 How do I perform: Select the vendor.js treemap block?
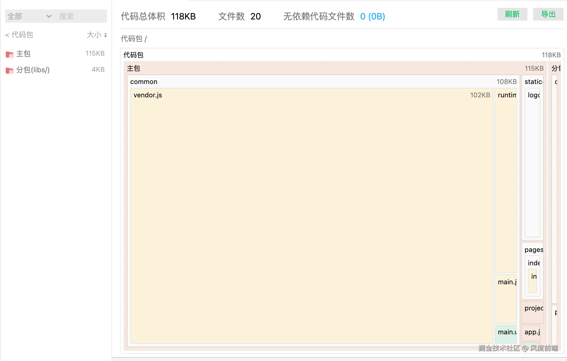(x=311, y=216)
